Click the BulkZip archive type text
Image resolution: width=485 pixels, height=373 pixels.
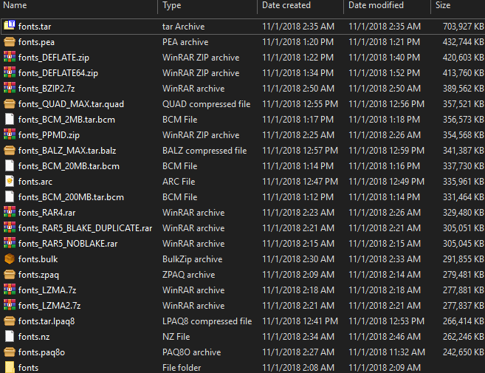coord(193,259)
